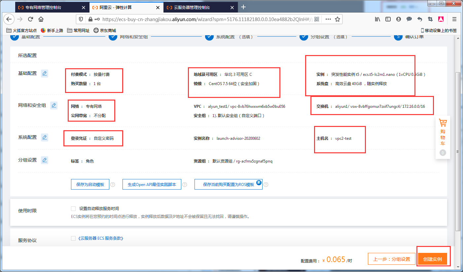Viewport: 463px width, 272px height.
Task: Click 生成Open API最佳实践脚本 button
Action: coord(152,185)
